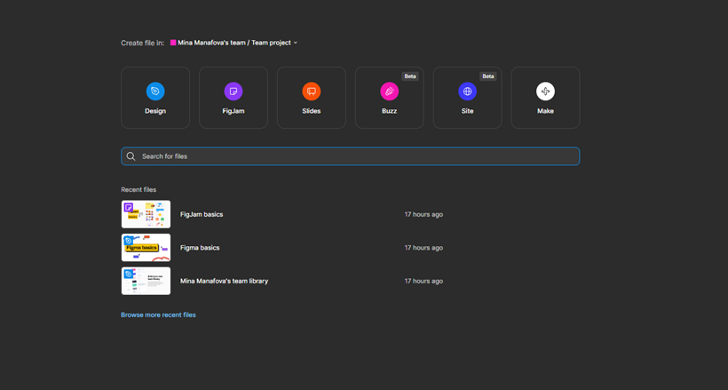728x390 pixels.
Task: Open the FigJam basics file name
Action: point(202,214)
